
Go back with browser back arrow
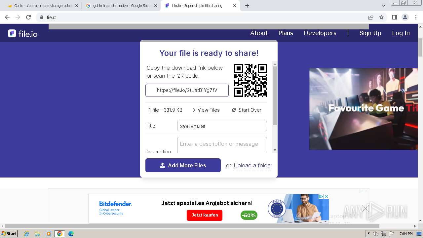point(7,17)
